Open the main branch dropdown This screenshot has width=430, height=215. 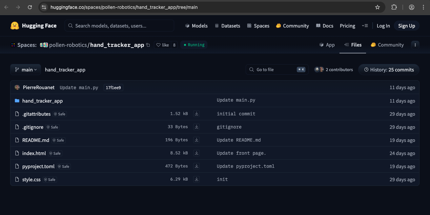(26, 69)
